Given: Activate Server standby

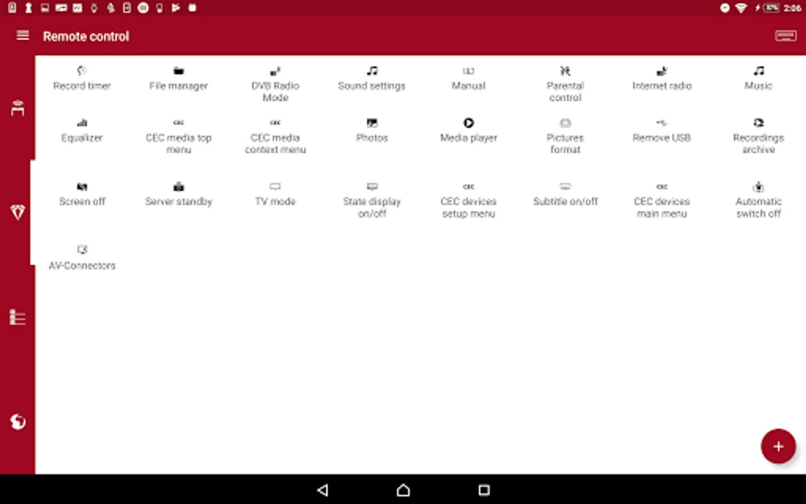Looking at the screenshot, I should click(179, 194).
